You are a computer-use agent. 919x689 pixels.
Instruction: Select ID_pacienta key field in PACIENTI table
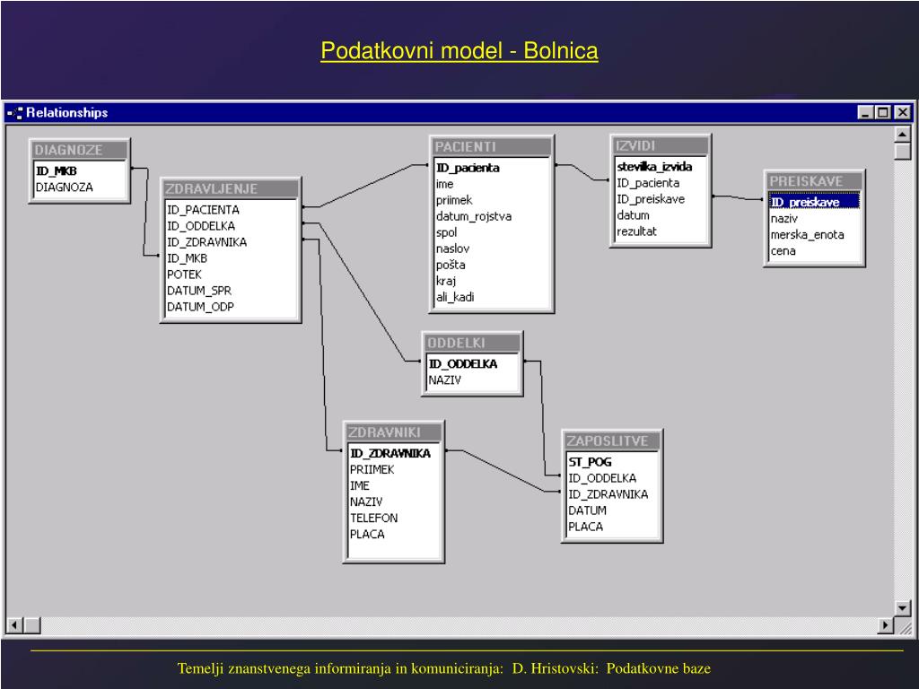coord(468,168)
